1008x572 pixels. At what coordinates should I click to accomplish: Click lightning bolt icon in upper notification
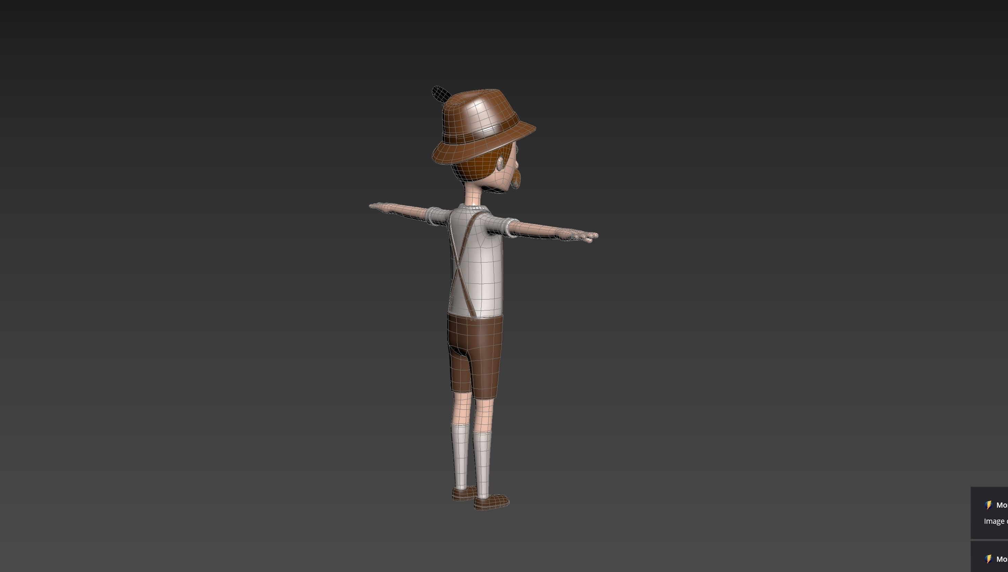[x=989, y=505]
